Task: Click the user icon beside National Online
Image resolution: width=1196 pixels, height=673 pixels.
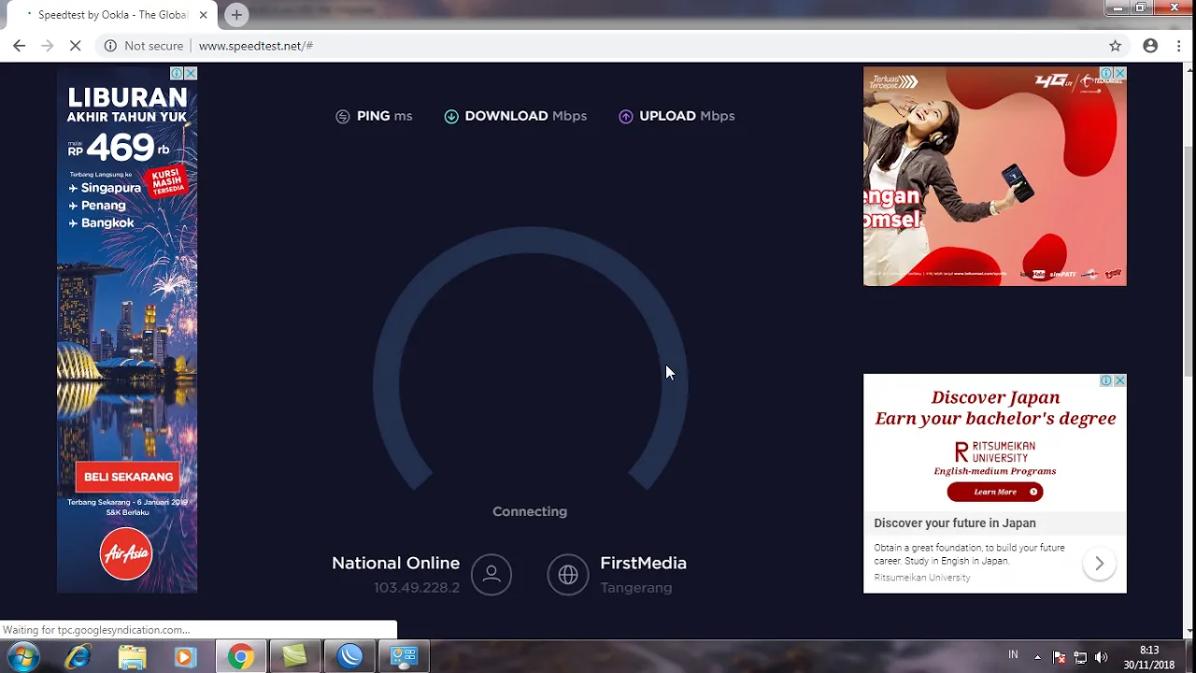Action: pos(491,574)
